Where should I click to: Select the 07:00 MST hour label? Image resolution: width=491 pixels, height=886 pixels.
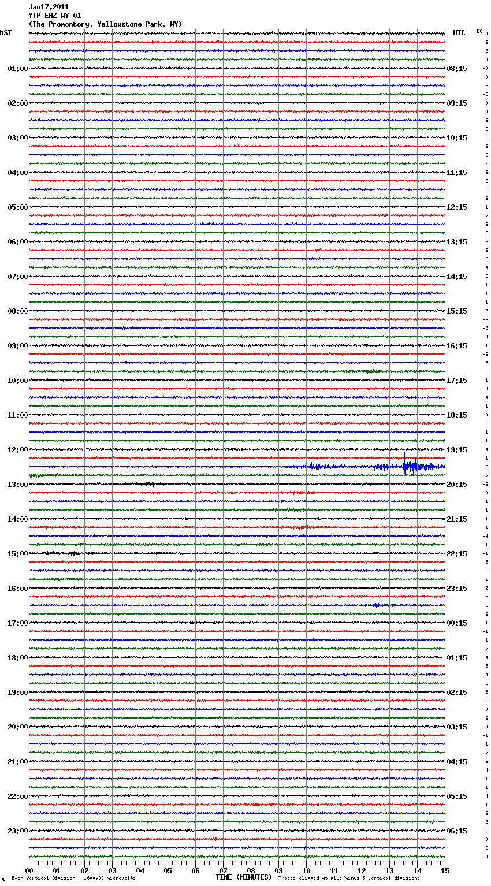coord(18,277)
